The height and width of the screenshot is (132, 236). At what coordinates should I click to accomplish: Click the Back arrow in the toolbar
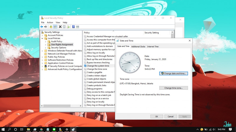click(x=42, y=27)
